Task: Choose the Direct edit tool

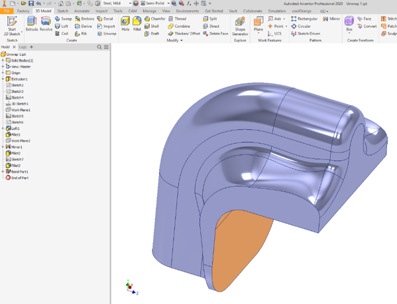Action: click(x=211, y=26)
